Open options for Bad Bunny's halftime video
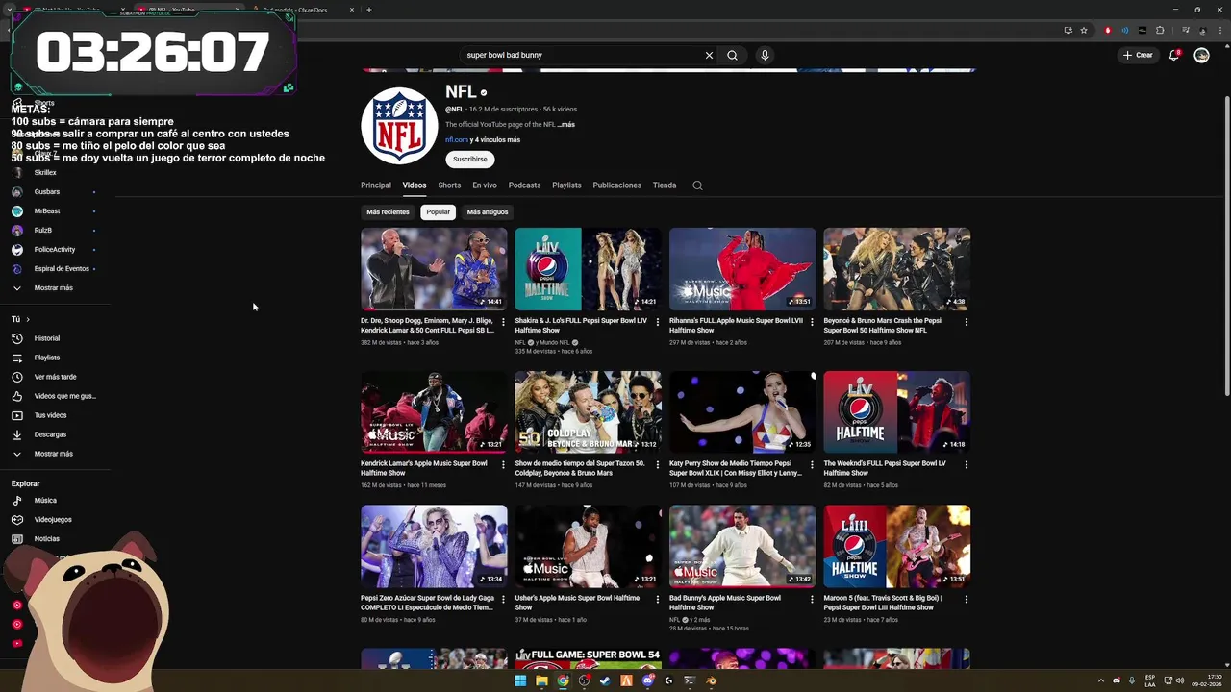Screen dimensions: 1231x692 tap(812, 599)
